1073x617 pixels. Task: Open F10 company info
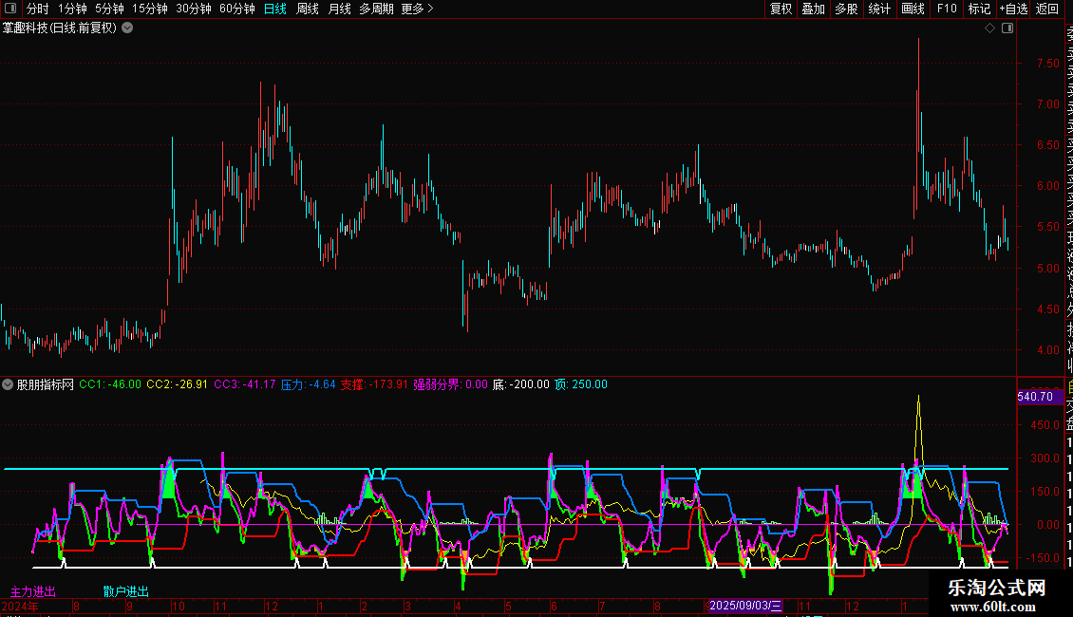point(947,9)
